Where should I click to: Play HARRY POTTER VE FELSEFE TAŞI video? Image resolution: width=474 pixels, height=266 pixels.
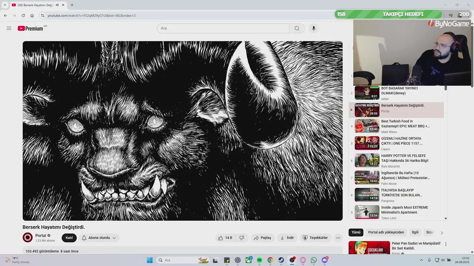tap(396, 161)
